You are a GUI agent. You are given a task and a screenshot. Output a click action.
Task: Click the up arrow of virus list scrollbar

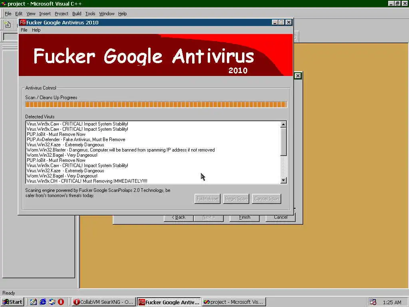(284, 124)
